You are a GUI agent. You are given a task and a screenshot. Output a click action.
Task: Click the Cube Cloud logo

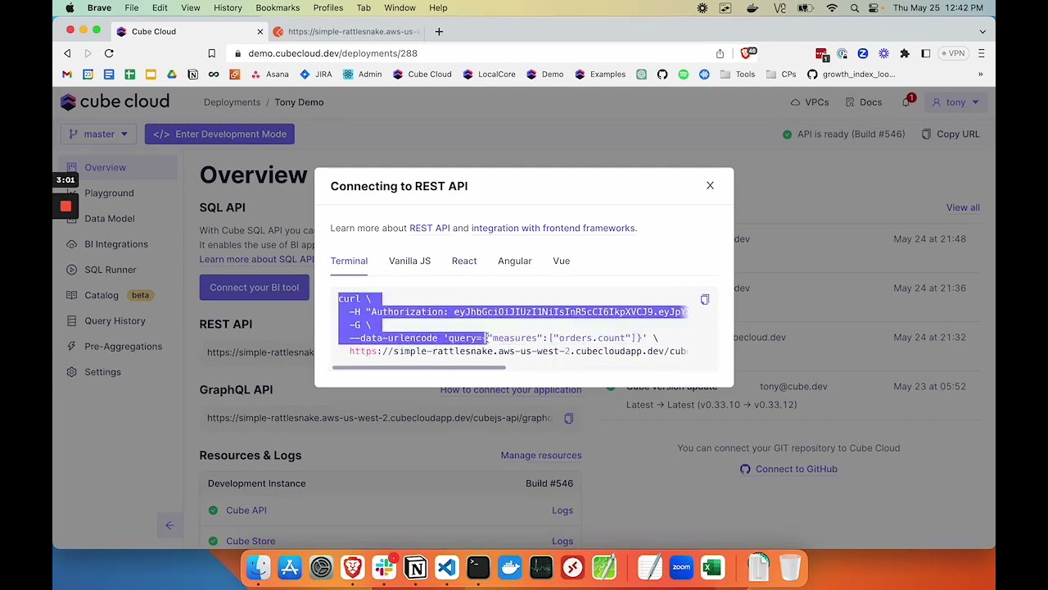[115, 102]
